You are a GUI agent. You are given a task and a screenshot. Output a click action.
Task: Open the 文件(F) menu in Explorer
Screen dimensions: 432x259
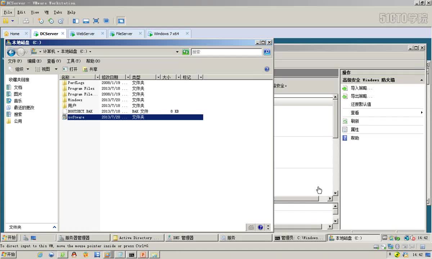click(15, 61)
